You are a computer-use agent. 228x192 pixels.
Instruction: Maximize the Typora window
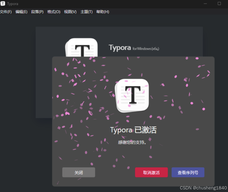[x=219, y=4]
